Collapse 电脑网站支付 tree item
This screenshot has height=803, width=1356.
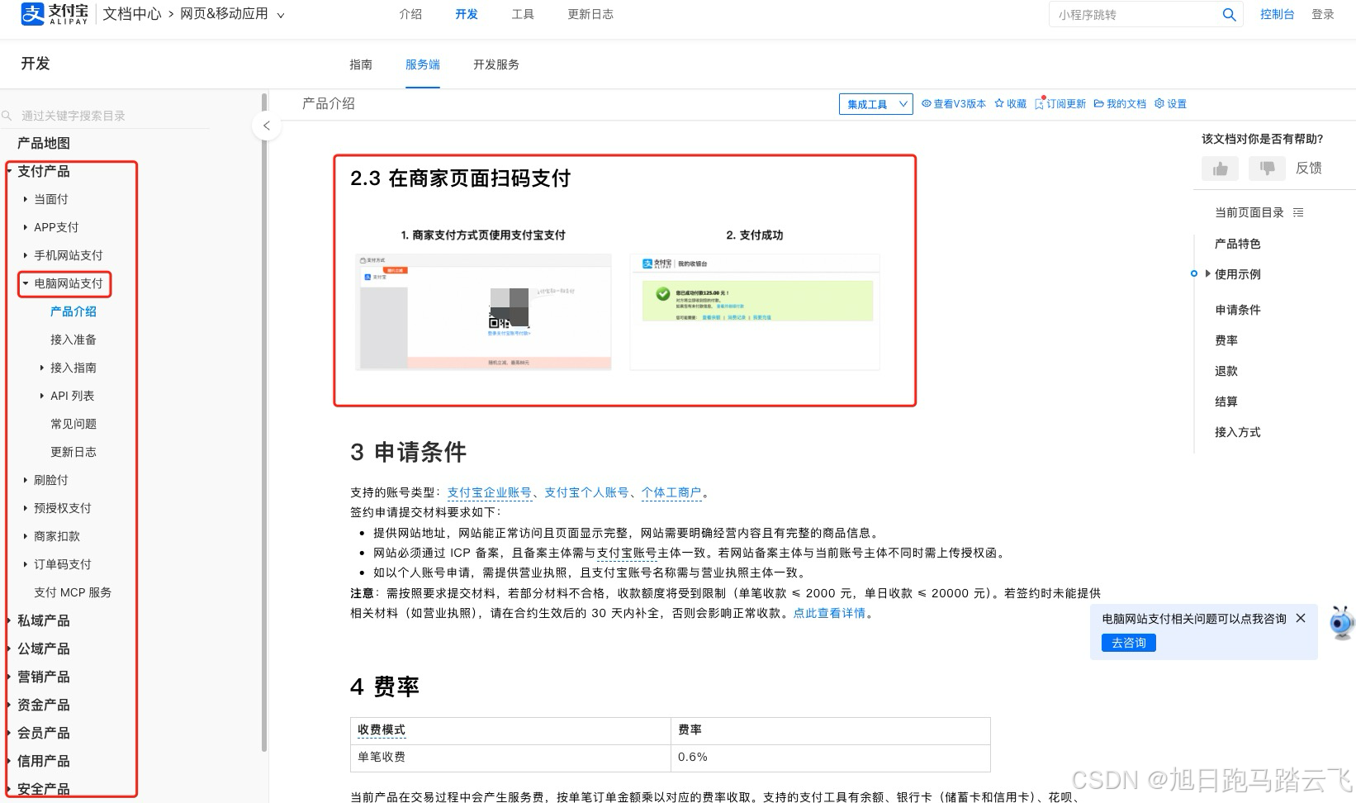coord(26,283)
